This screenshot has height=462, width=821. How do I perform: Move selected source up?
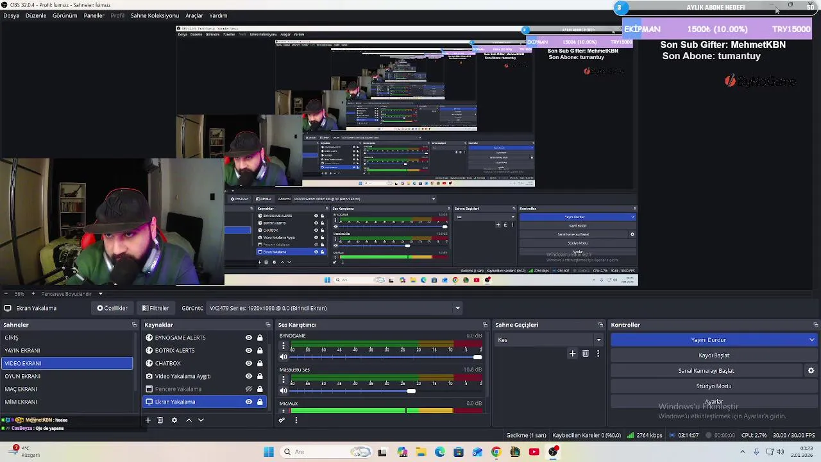189,420
